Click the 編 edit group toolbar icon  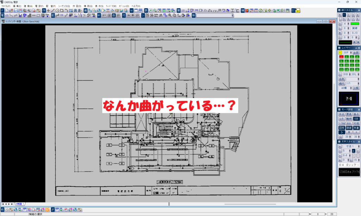85,11
